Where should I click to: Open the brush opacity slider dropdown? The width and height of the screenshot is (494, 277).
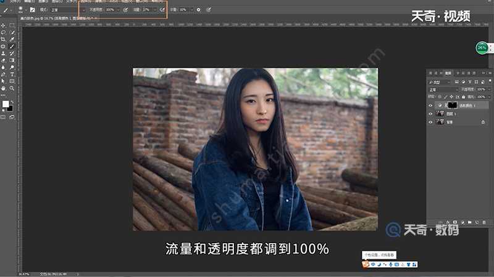point(118,10)
